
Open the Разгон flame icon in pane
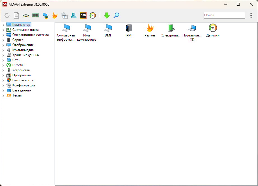tap(150, 31)
